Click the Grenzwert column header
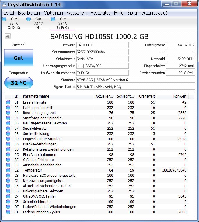The width and height of the screenshot is (199, 222). 146,96
